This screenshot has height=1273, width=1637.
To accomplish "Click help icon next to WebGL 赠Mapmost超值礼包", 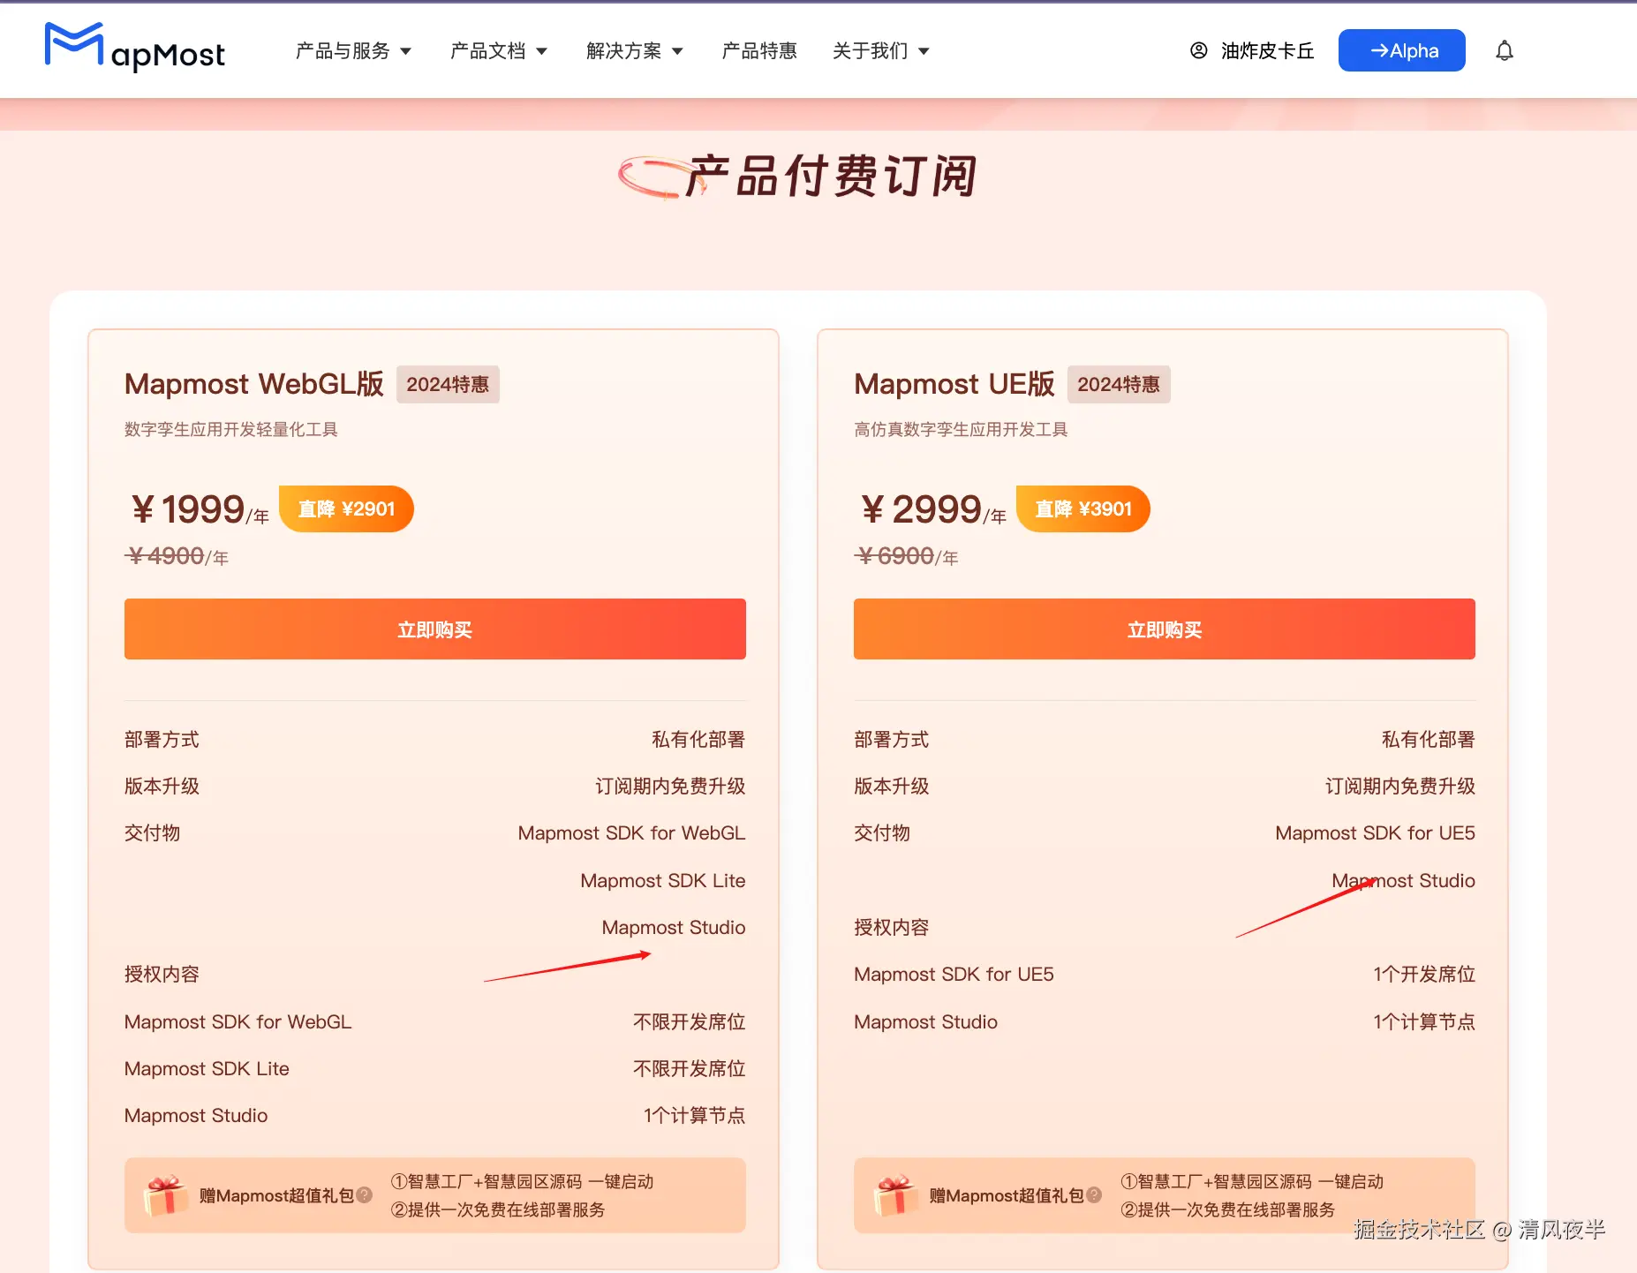I will [x=364, y=1194].
